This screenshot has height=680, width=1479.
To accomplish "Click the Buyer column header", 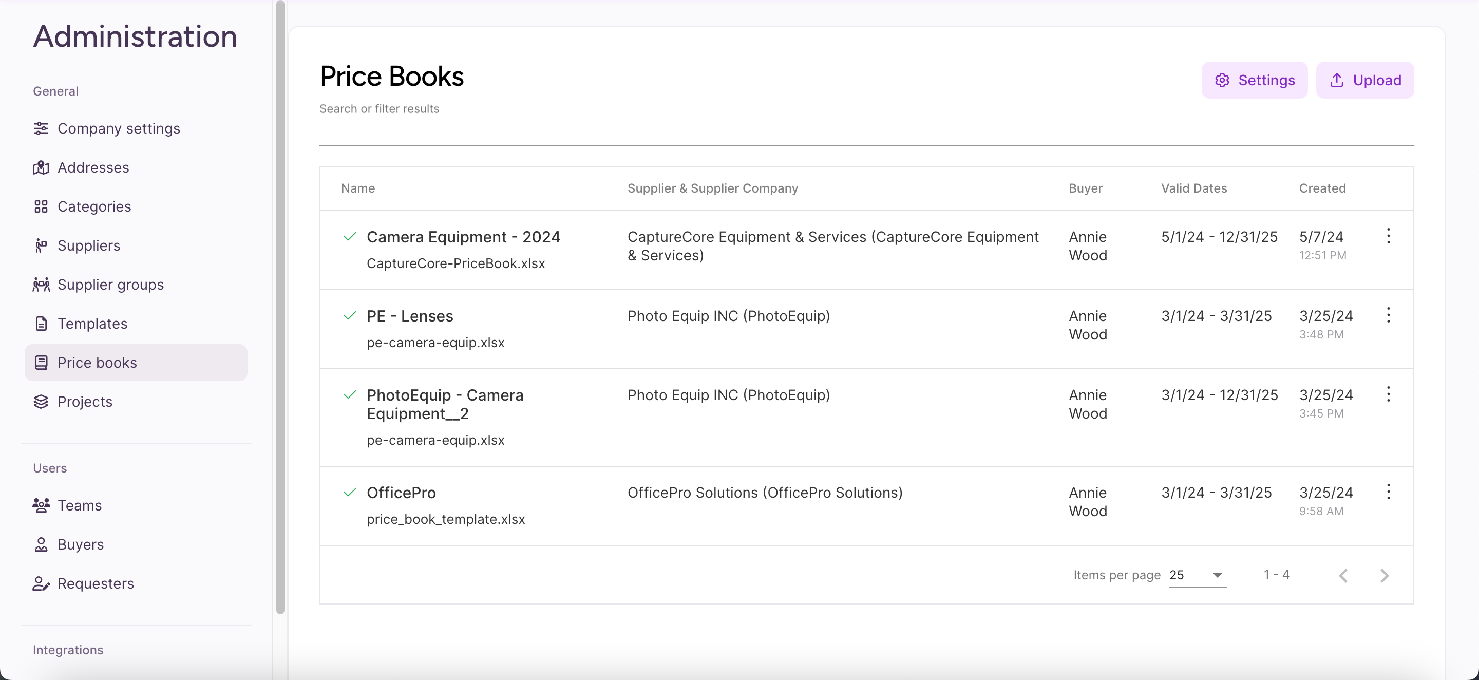I will 1085,188.
